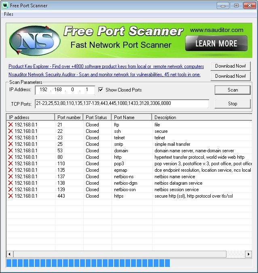The image size is (258, 273).
Task: Click the red X icon in port 53 row
Action: pyautogui.click(x=11, y=150)
